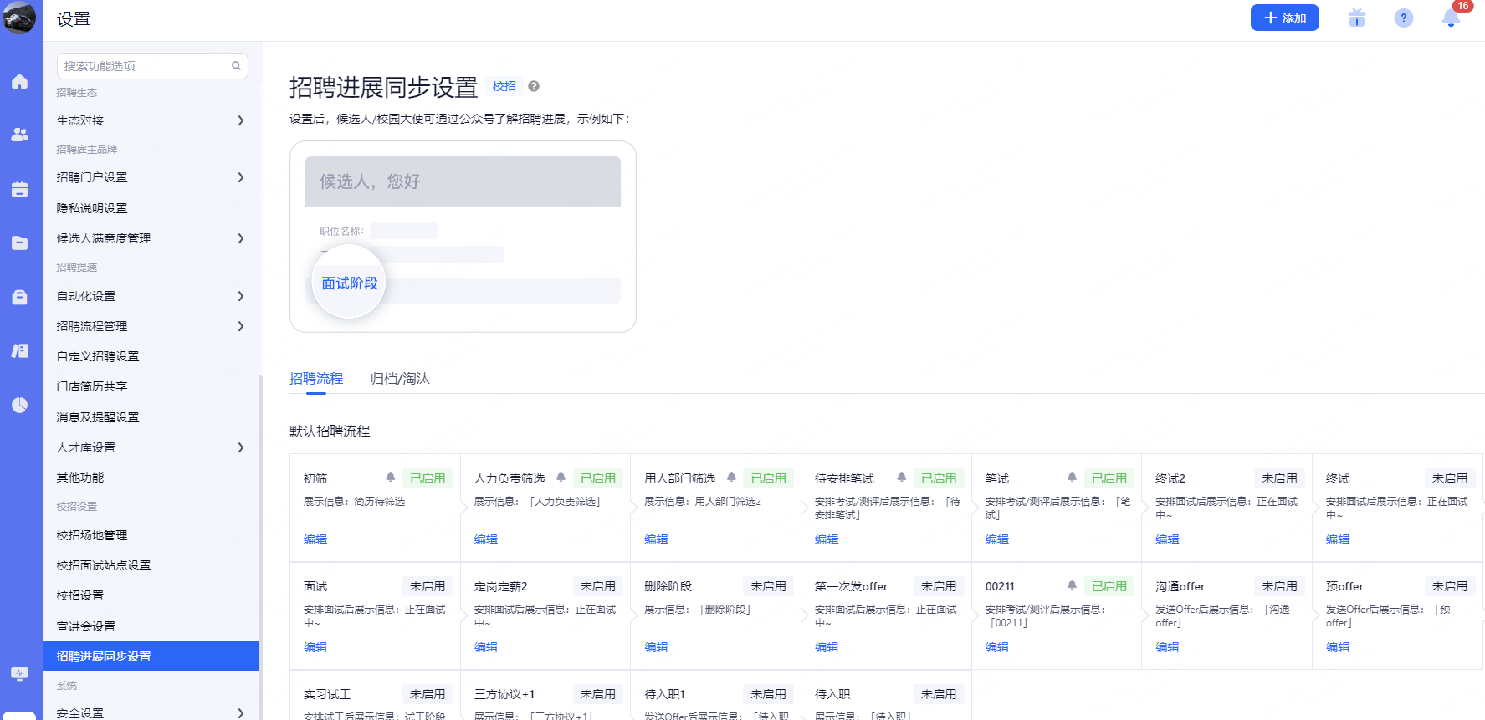The image size is (1485, 720).
Task: Toggle 已启用 status on 人力负责筛选 card
Action: coord(597,478)
